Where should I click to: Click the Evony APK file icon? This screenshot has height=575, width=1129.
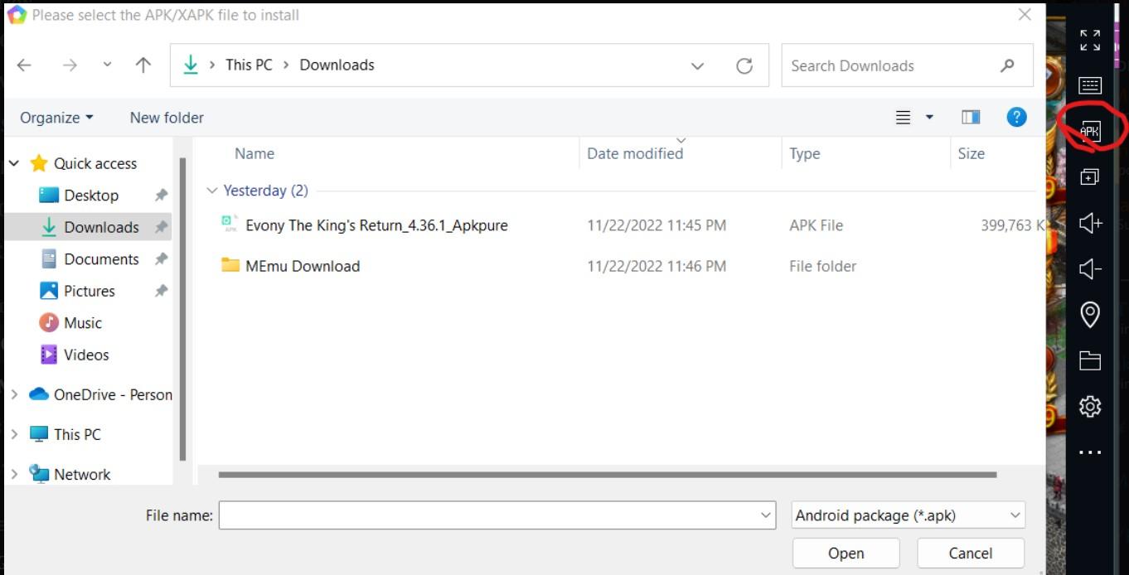click(x=230, y=224)
